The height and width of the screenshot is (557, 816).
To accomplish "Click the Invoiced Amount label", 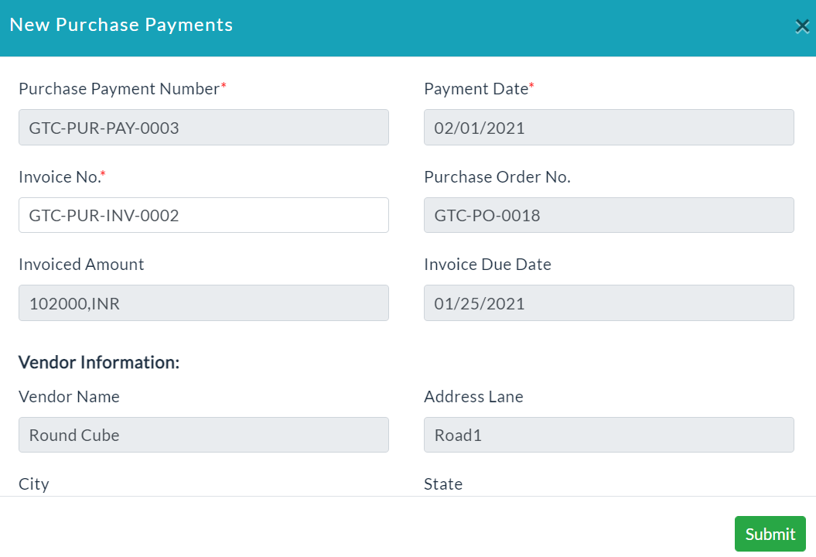I will pos(81,265).
